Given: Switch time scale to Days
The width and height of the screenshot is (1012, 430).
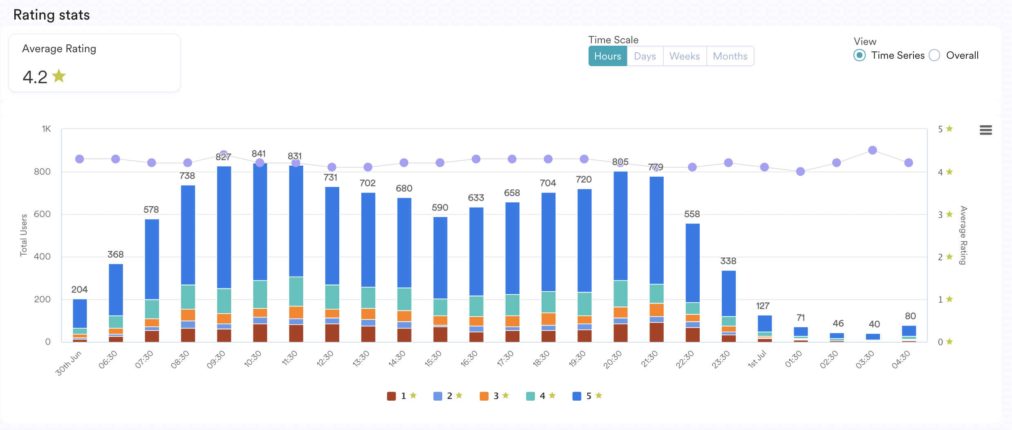Looking at the screenshot, I should (x=645, y=56).
